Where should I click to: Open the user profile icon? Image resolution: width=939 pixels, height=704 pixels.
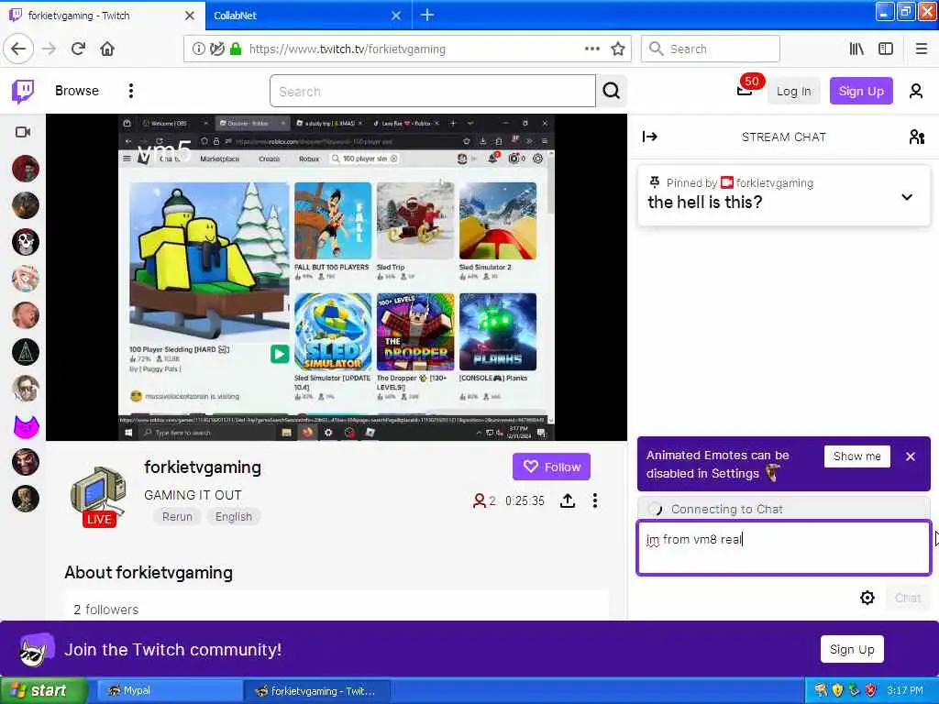coord(916,91)
